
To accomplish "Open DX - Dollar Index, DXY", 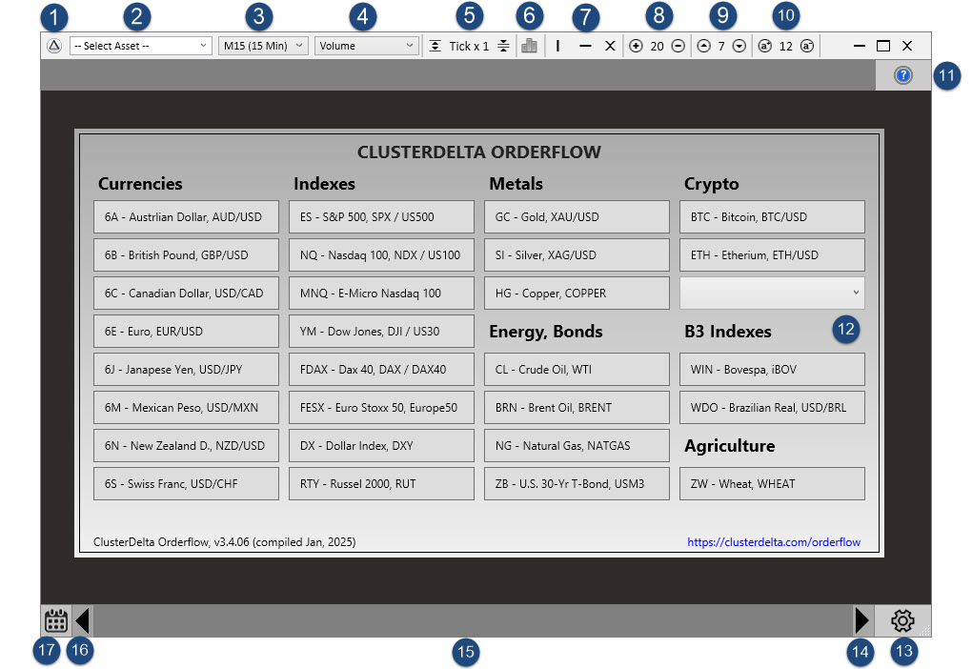I will [x=381, y=446].
